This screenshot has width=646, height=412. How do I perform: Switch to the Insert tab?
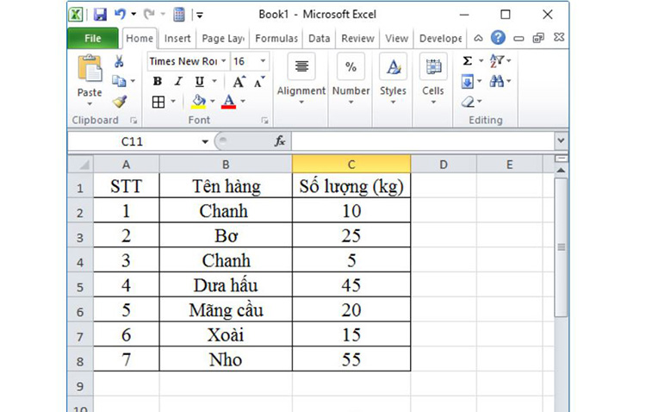(177, 38)
